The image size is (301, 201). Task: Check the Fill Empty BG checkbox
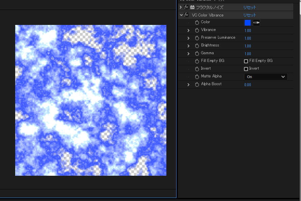tap(246, 61)
